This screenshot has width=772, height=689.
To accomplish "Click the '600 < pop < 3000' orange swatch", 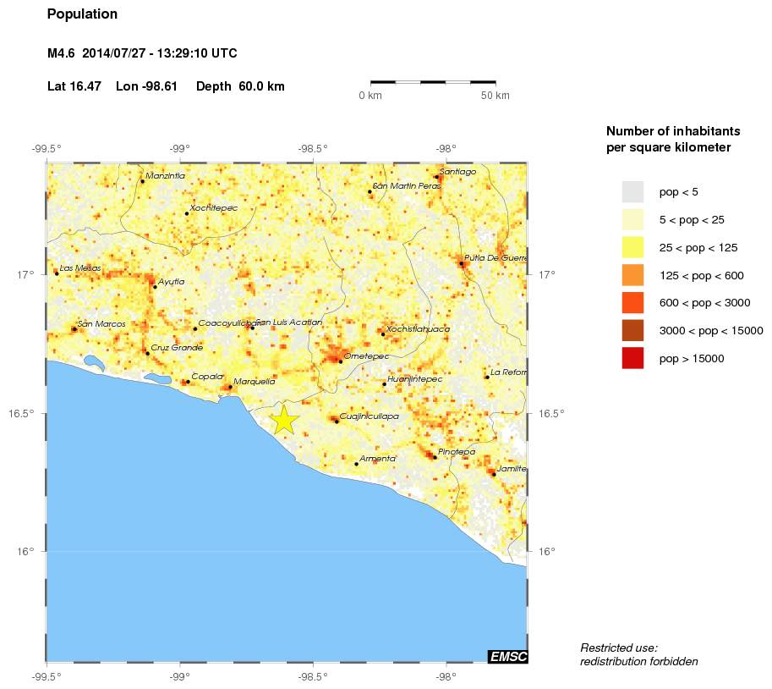I will coord(632,302).
